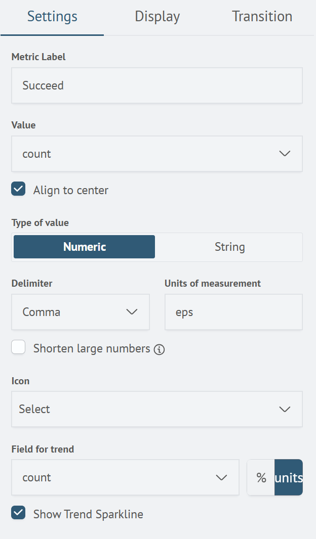The width and height of the screenshot is (316, 539).
Task: Choose String as type of value
Action: pos(229,247)
